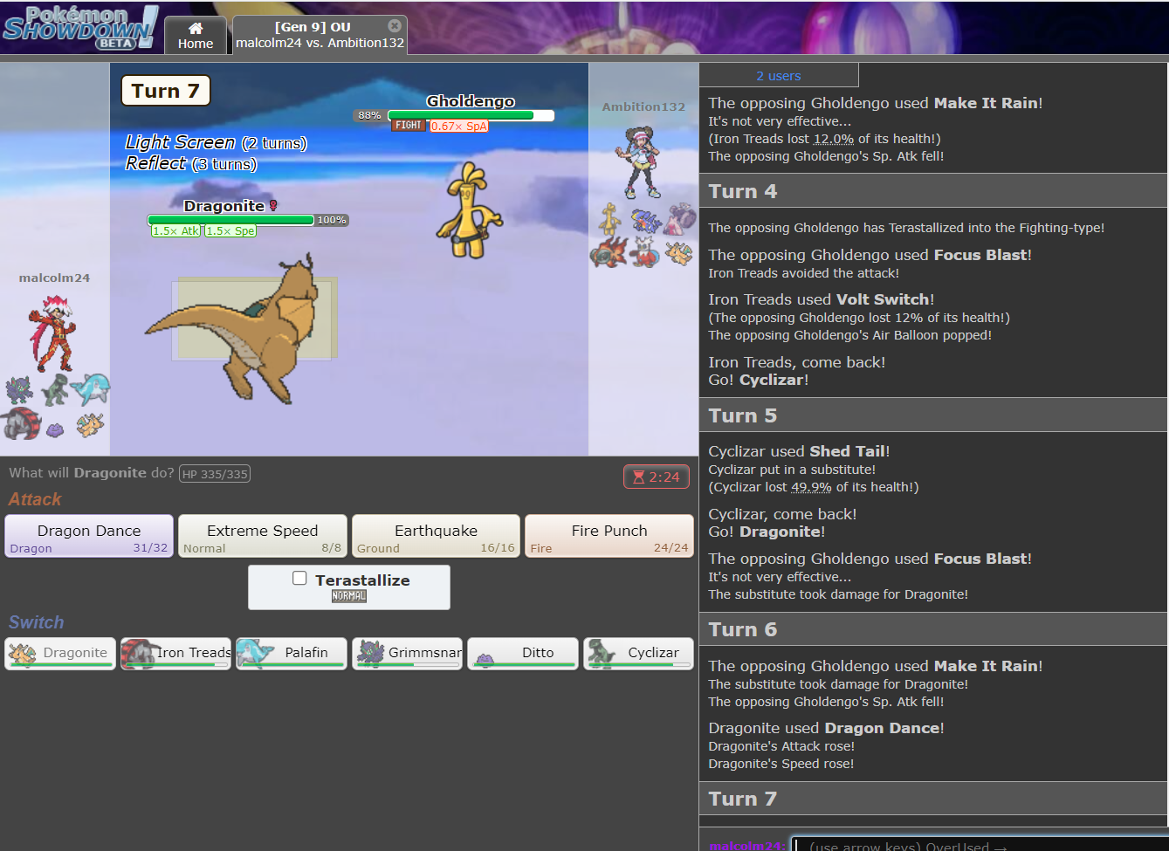1169x851 pixels.
Task: Click "Cyclizar used Shed Tail!" log line
Action: click(799, 451)
